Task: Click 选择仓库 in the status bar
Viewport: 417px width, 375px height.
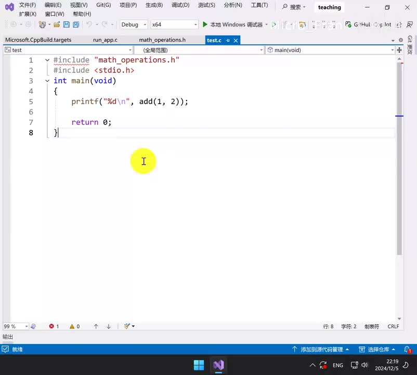Action: click(377, 349)
